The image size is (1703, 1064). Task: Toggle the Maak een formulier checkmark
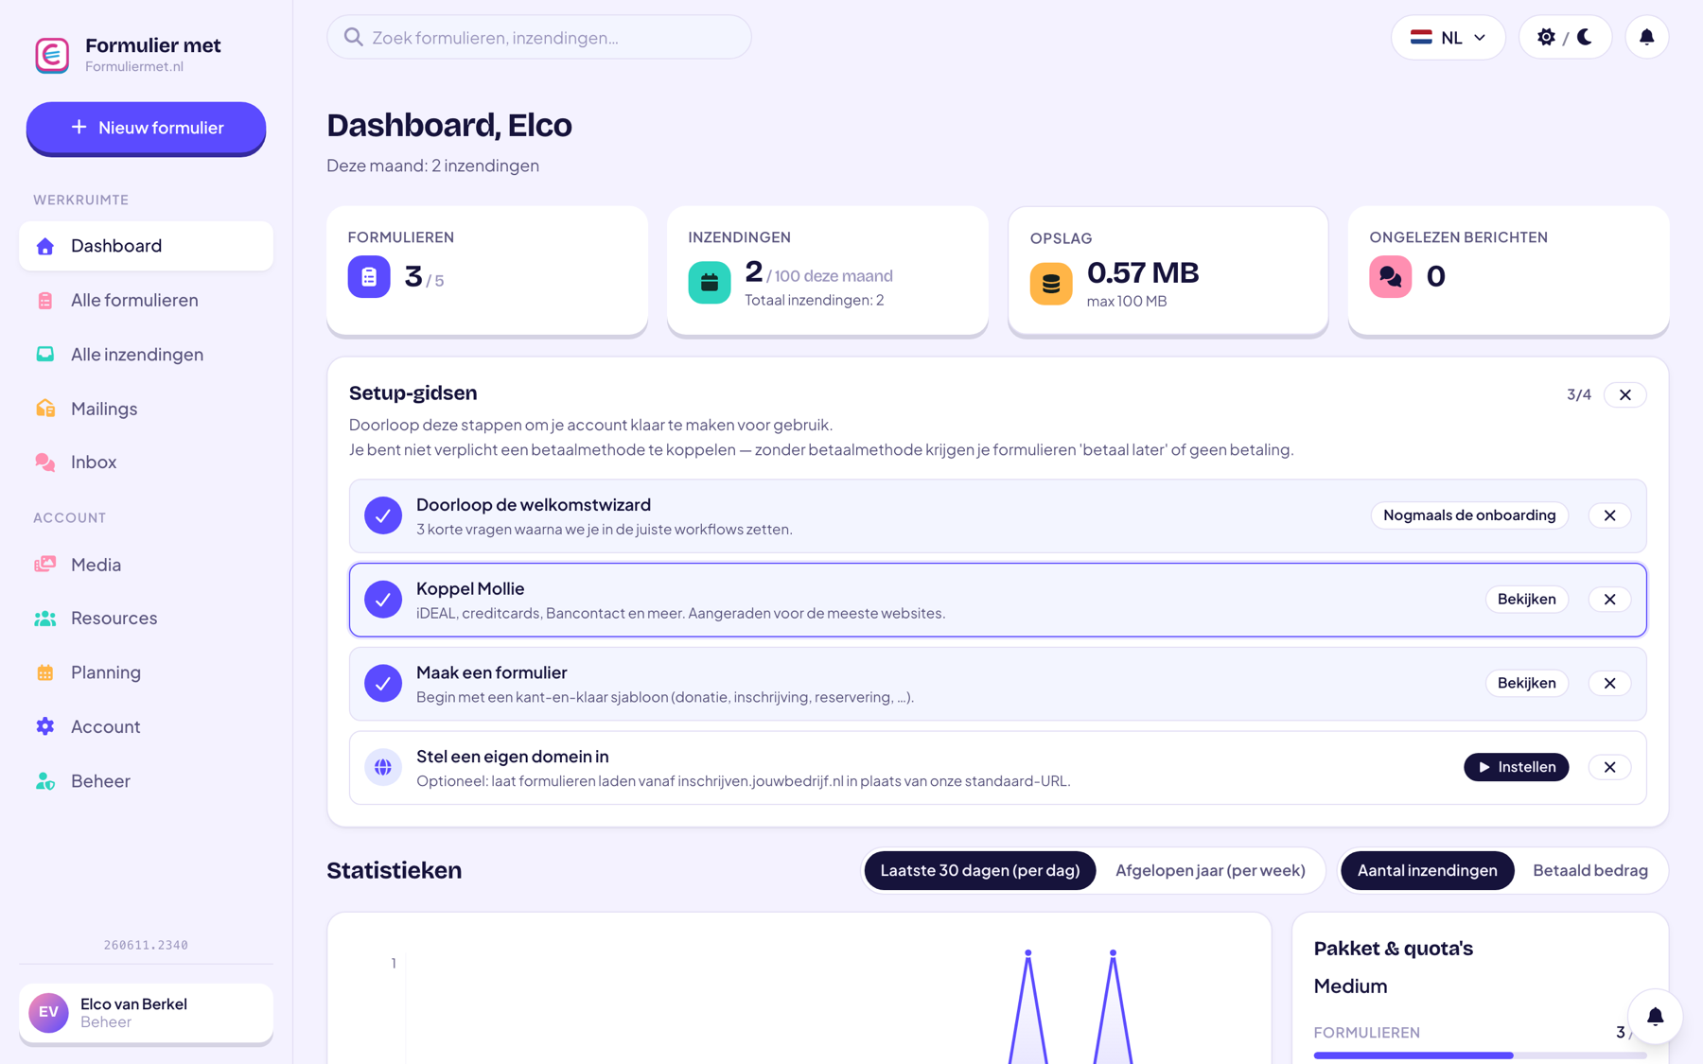click(383, 683)
